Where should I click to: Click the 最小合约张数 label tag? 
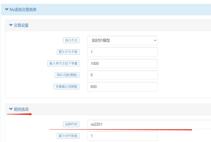click(x=68, y=136)
